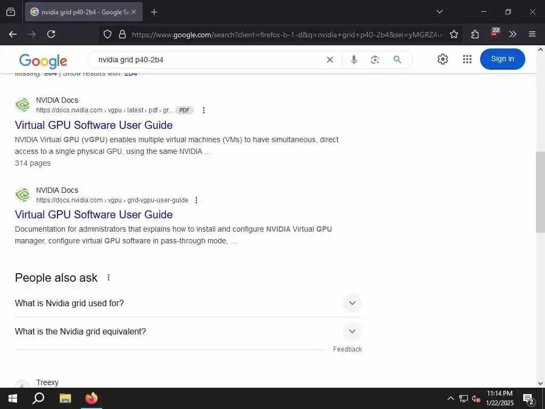545x409 pixels.
Task: Click the Firefox forward arrow button
Action: [x=32, y=34]
